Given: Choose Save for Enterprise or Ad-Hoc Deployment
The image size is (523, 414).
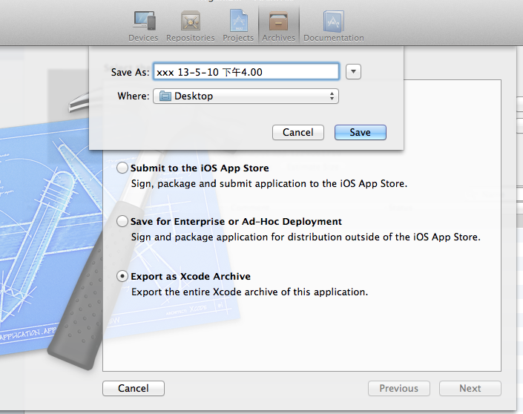Looking at the screenshot, I should tap(122, 221).
